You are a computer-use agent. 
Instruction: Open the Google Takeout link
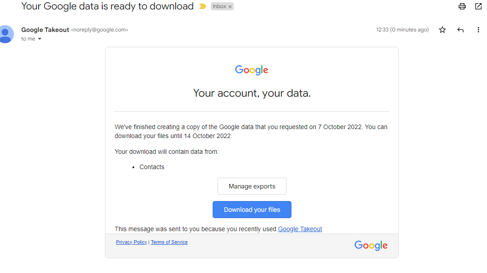[300, 229]
